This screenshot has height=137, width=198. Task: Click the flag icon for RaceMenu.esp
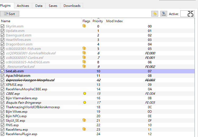(x=84, y=129)
